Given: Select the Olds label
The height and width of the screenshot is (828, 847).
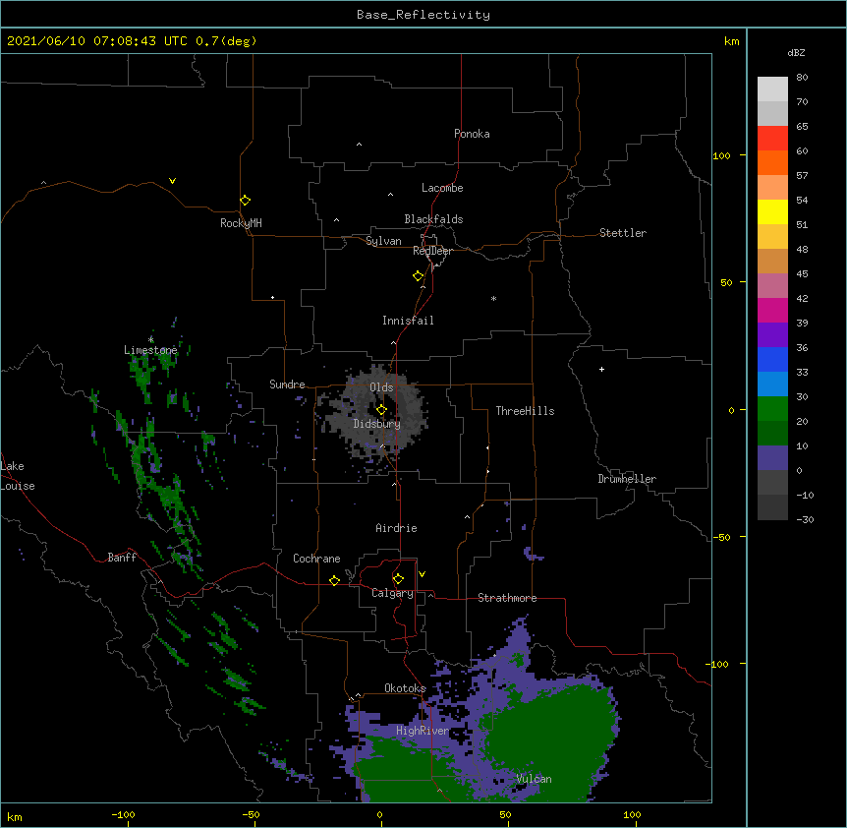Looking at the screenshot, I should pos(381,387).
